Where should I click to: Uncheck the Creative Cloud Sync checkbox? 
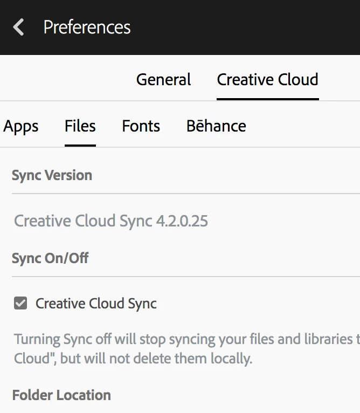pyautogui.click(x=20, y=304)
